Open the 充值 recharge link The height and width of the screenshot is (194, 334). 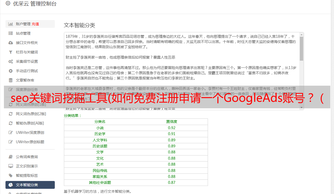click(x=35, y=24)
